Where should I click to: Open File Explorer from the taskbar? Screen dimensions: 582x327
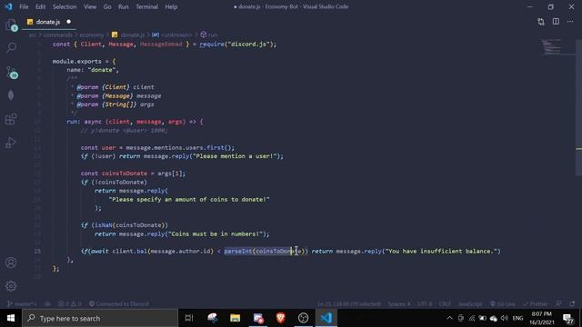pos(235,318)
